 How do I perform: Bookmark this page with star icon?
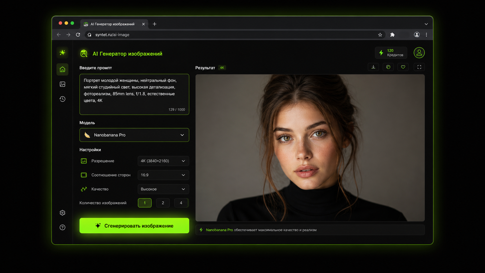(380, 35)
